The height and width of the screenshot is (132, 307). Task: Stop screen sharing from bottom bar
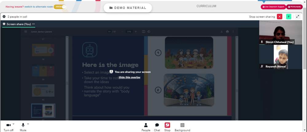167,127
